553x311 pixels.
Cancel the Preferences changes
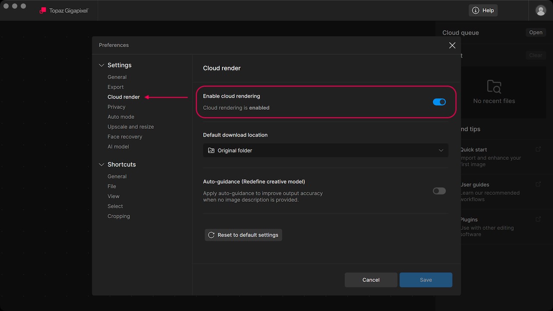point(371,280)
